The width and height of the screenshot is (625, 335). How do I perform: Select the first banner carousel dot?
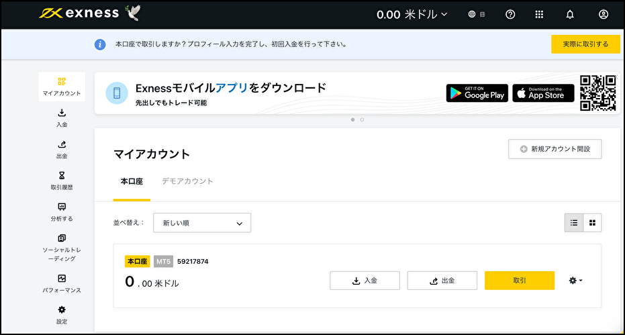pos(352,119)
